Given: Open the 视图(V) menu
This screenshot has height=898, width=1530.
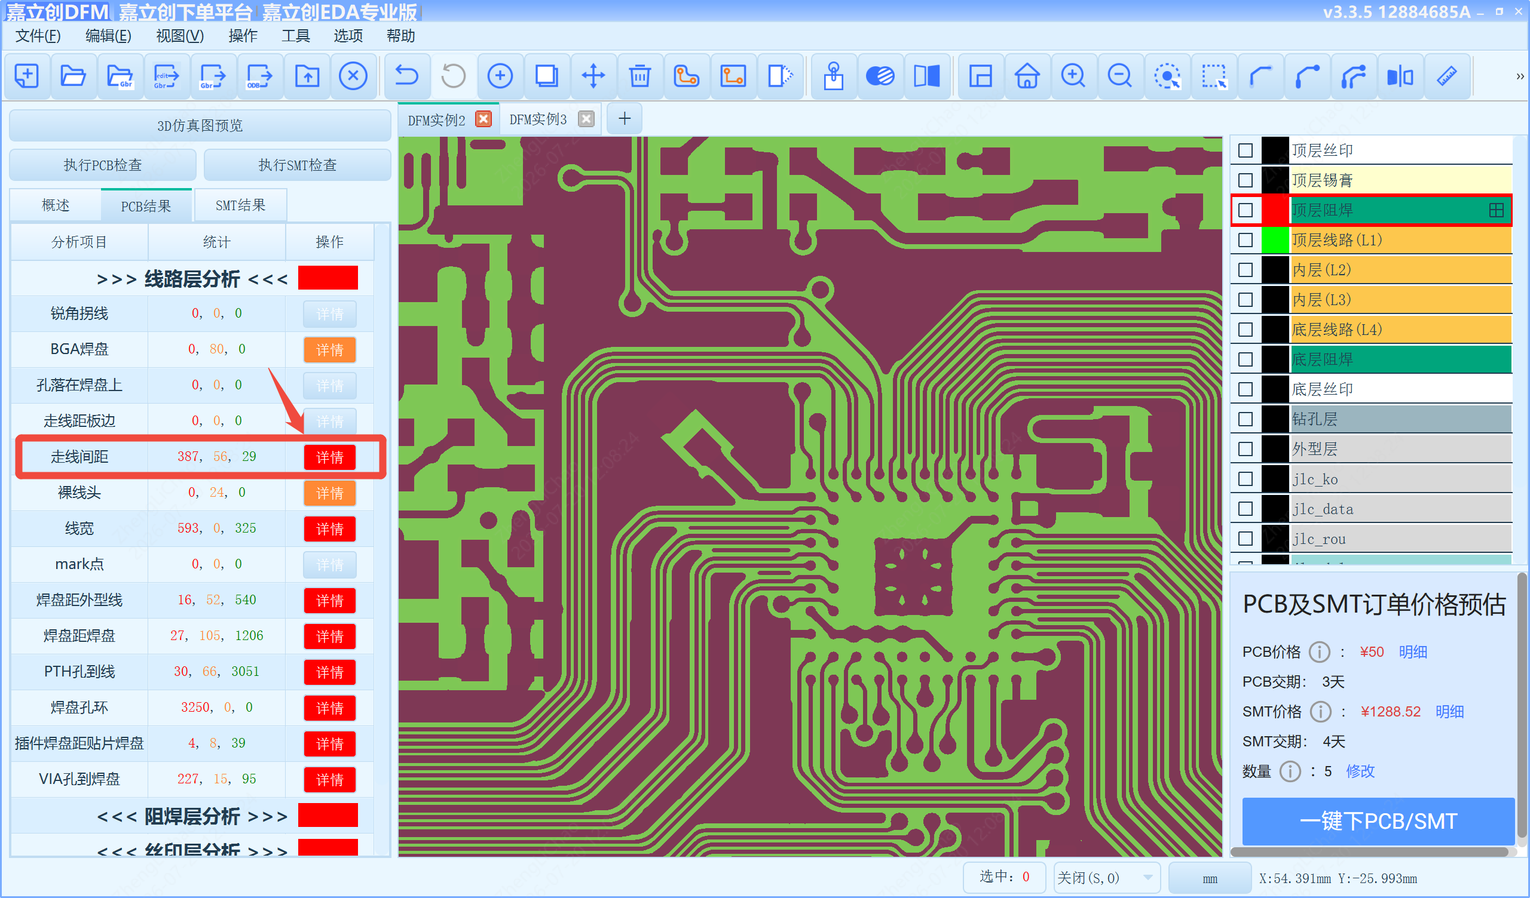Looking at the screenshot, I should (x=180, y=36).
